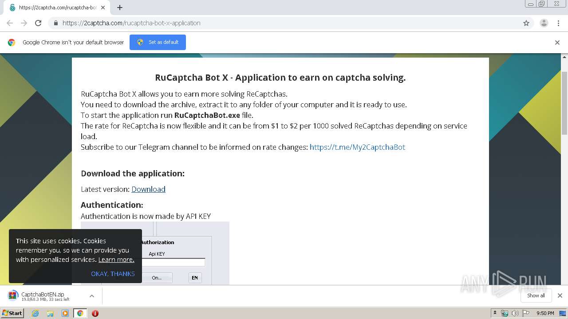Open a new browser tab
This screenshot has height=319, width=568.
(x=119, y=8)
